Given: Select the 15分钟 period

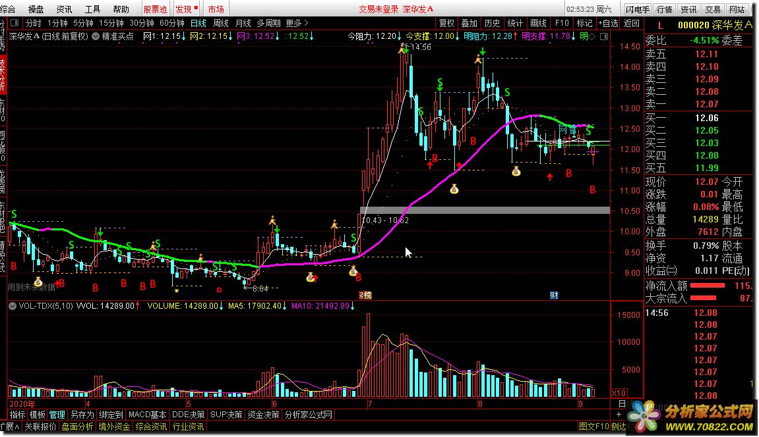Looking at the screenshot, I should [x=111, y=22].
